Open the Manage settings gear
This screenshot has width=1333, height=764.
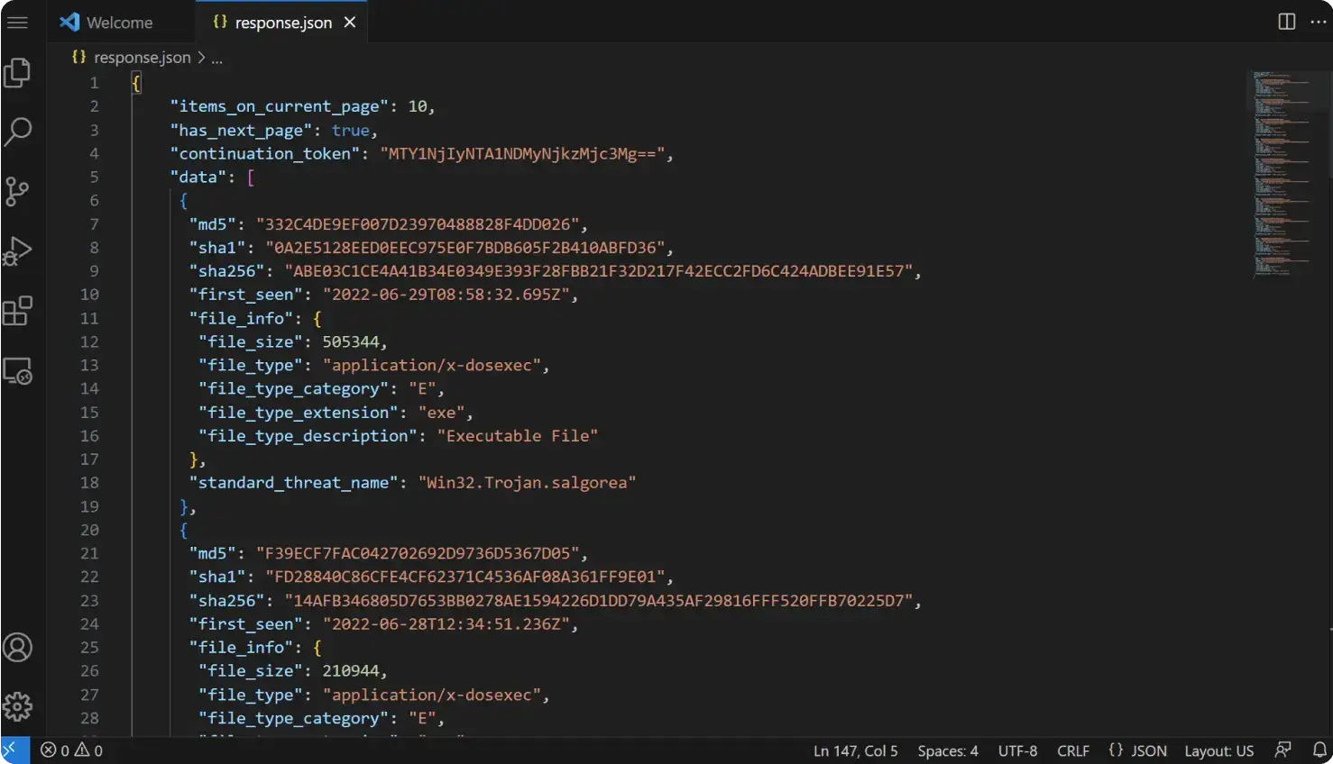[x=17, y=706]
